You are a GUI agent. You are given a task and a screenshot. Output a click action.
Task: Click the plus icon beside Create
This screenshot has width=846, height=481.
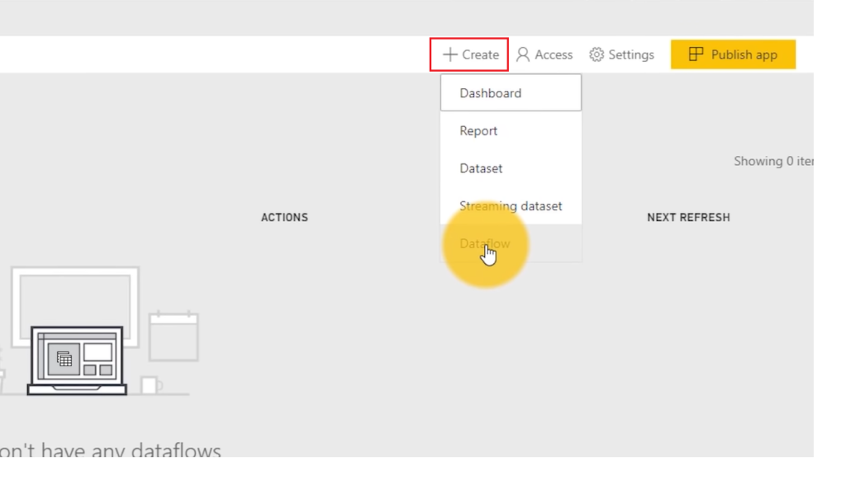coord(449,54)
